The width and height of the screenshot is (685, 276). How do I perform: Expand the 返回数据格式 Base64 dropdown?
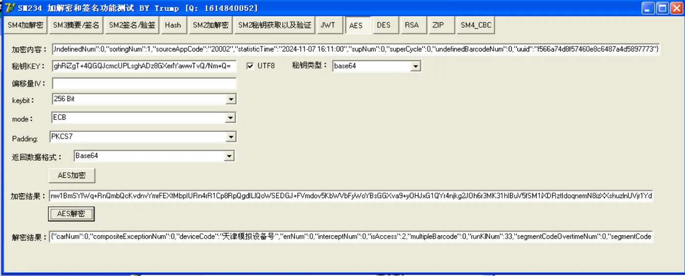click(x=229, y=156)
